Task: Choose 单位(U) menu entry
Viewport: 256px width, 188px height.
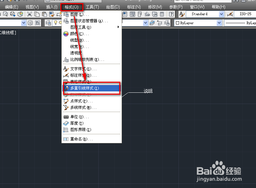Action: (92, 117)
